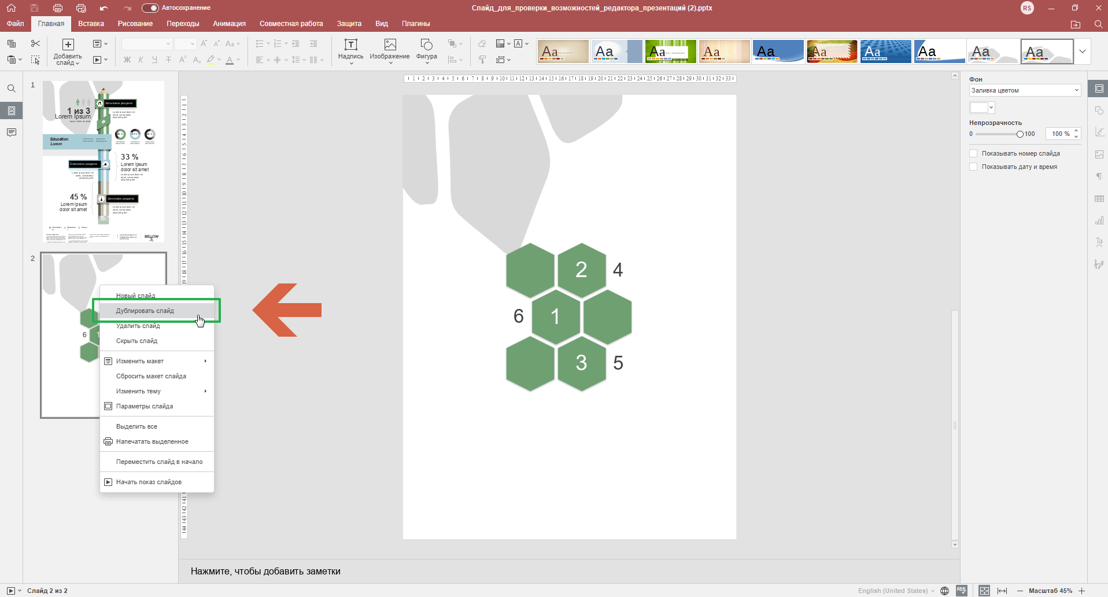Select Дублировать слайд in context menu
The height and width of the screenshot is (597, 1108).
(x=145, y=311)
